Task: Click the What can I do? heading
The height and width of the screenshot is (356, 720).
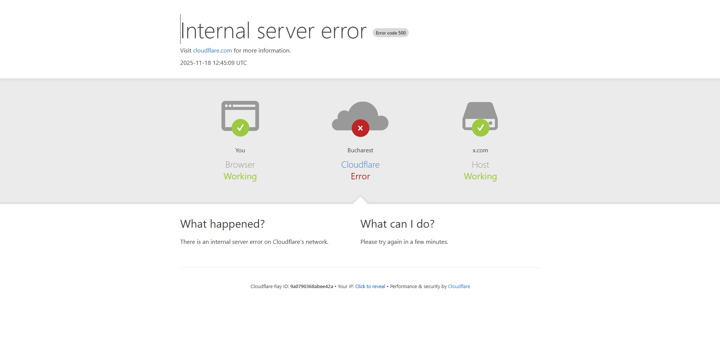Action: click(397, 224)
